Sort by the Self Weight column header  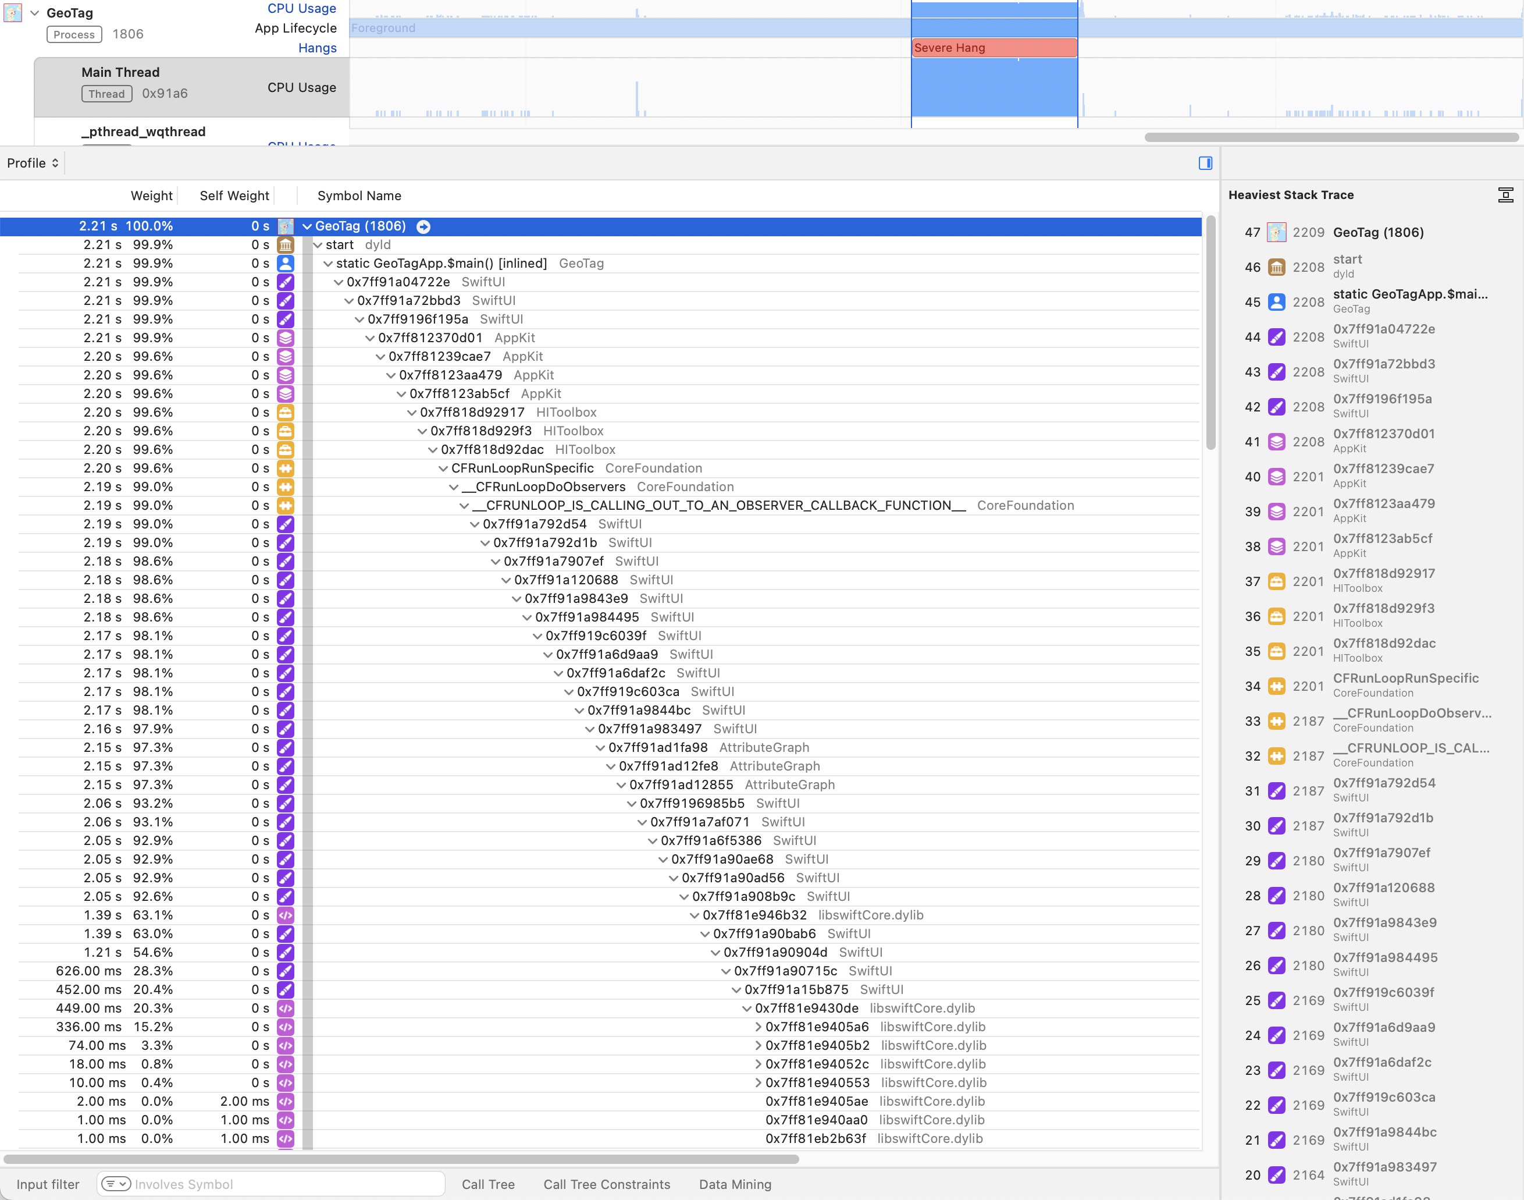click(x=234, y=196)
